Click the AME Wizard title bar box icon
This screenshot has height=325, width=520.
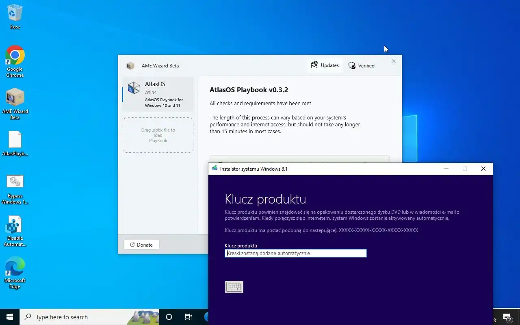click(130, 65)
